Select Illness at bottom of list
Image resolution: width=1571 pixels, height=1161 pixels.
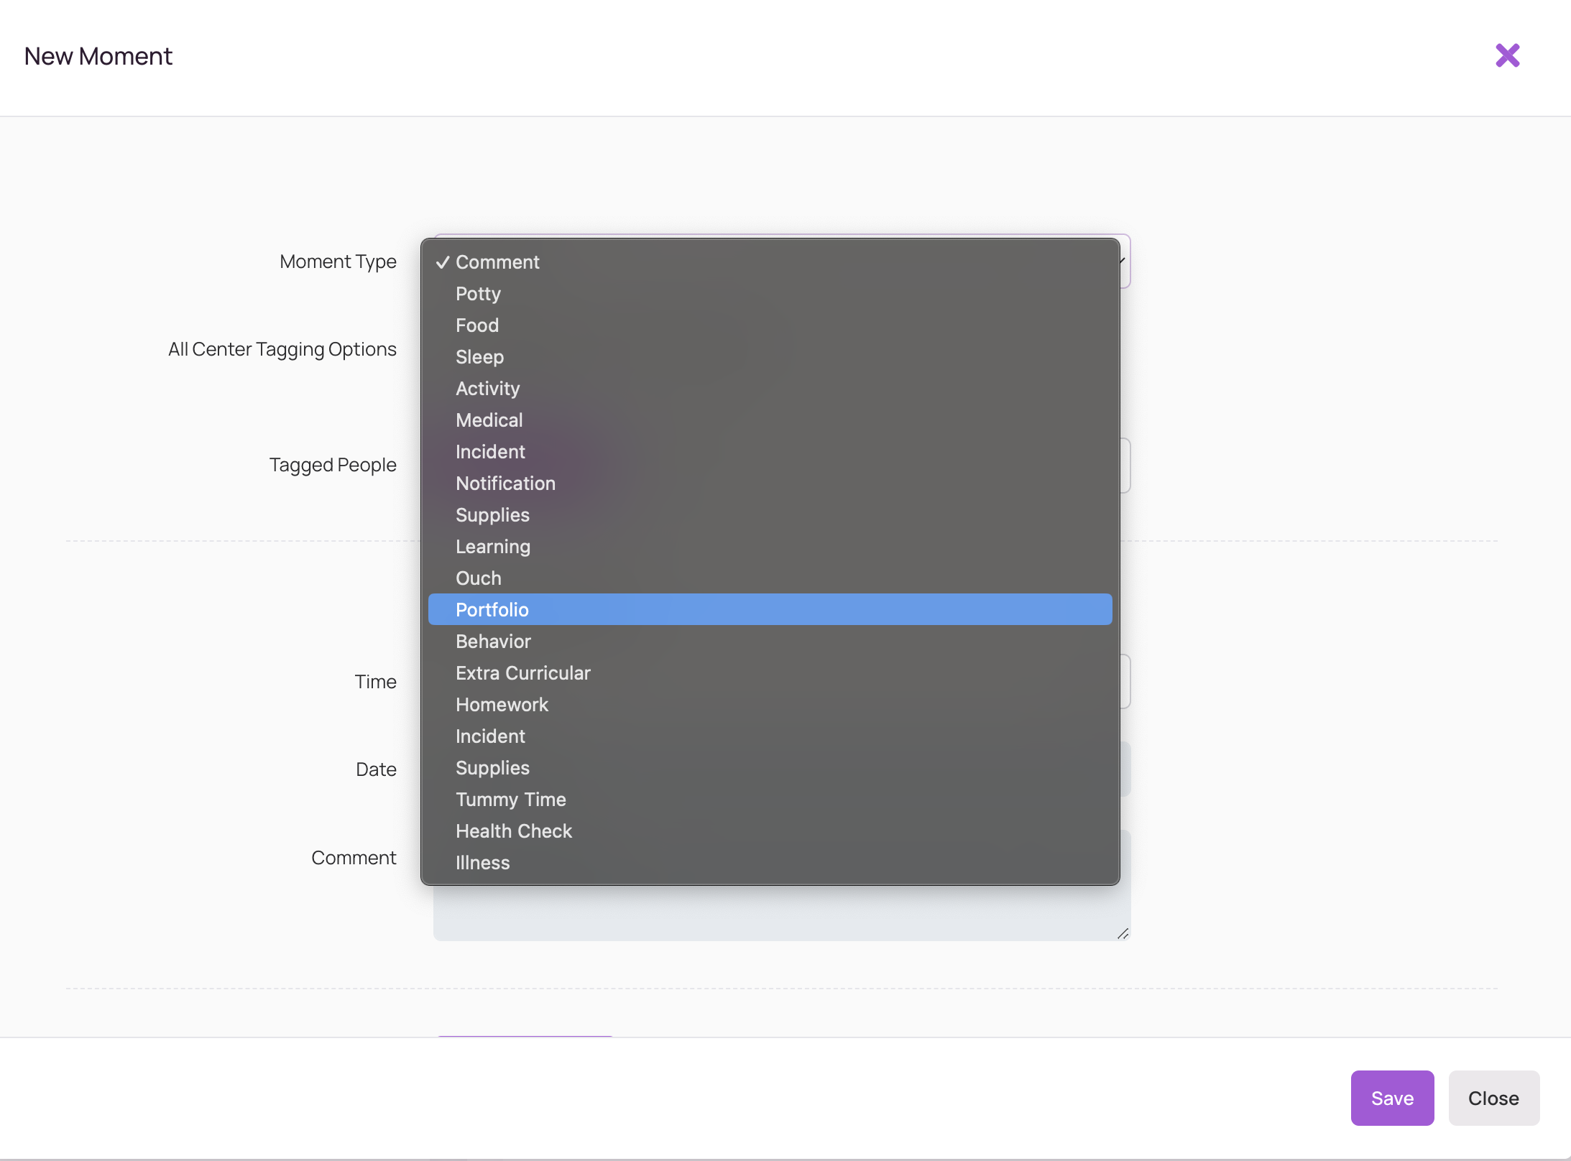point(482,863)
